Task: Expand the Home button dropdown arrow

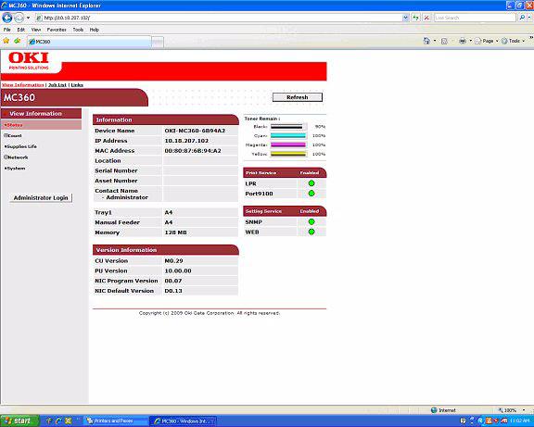Action: pyautogui.click(x=435, y=41)
